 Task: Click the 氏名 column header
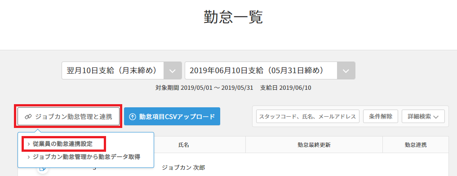183,145
